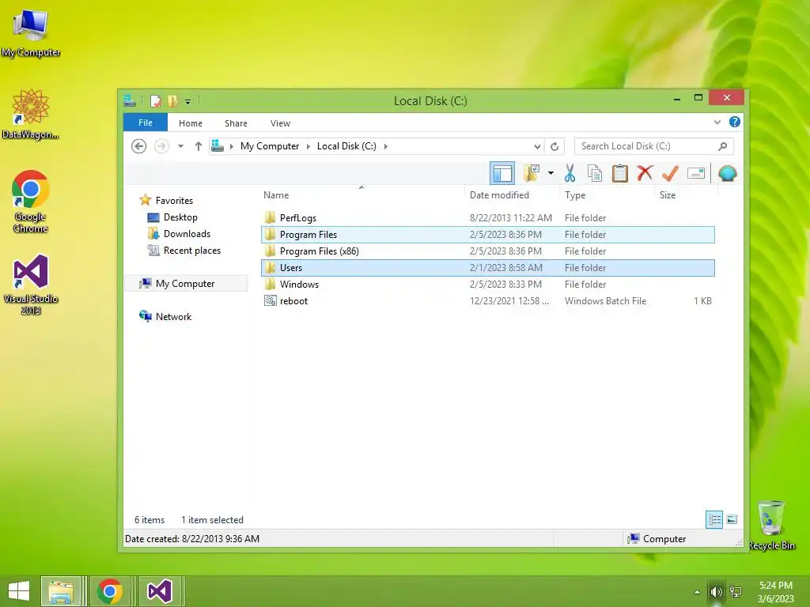This screenshot has width=810, height=607.
Task: Click the orange checkmark Properties icon
Action: [x=670, y=173]
